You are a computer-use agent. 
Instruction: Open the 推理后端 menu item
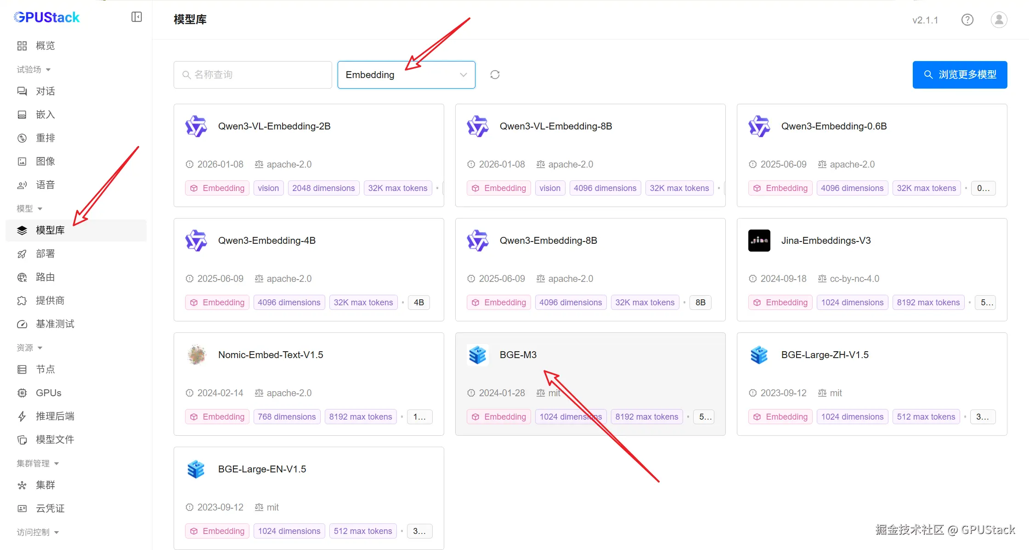click(55, 416)
